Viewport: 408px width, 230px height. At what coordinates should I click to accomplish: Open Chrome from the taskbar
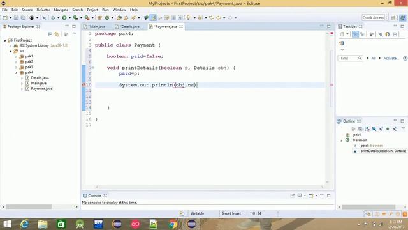[173, 224]
